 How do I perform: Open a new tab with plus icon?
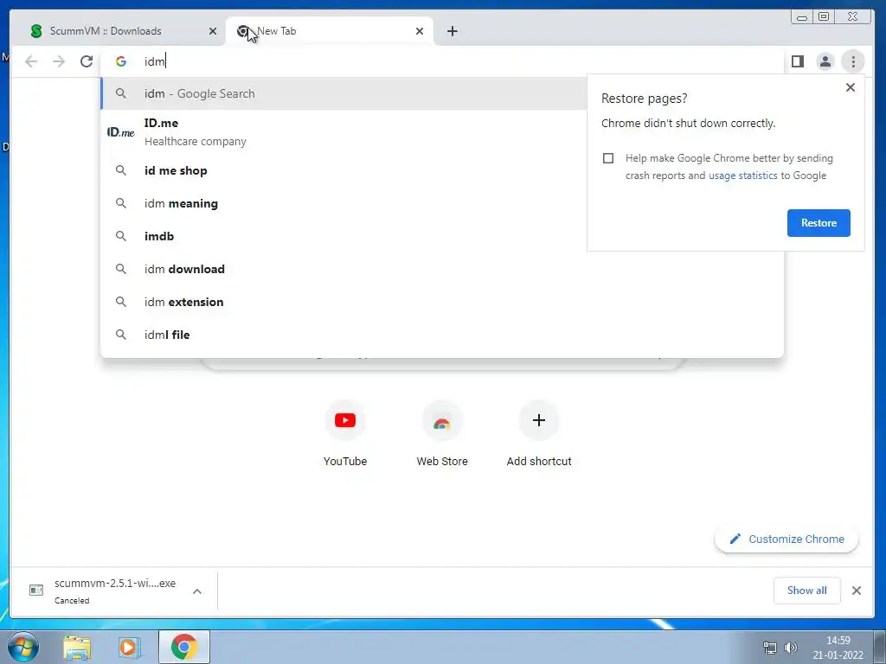(452, 31)
